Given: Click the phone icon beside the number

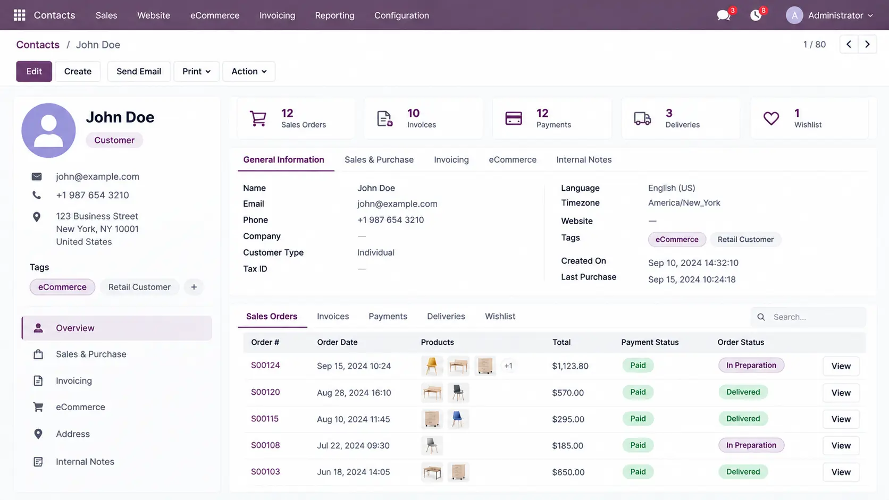Looking at the screenshot, I should (37, 196).
